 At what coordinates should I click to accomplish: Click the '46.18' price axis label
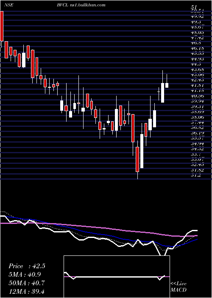198,49
